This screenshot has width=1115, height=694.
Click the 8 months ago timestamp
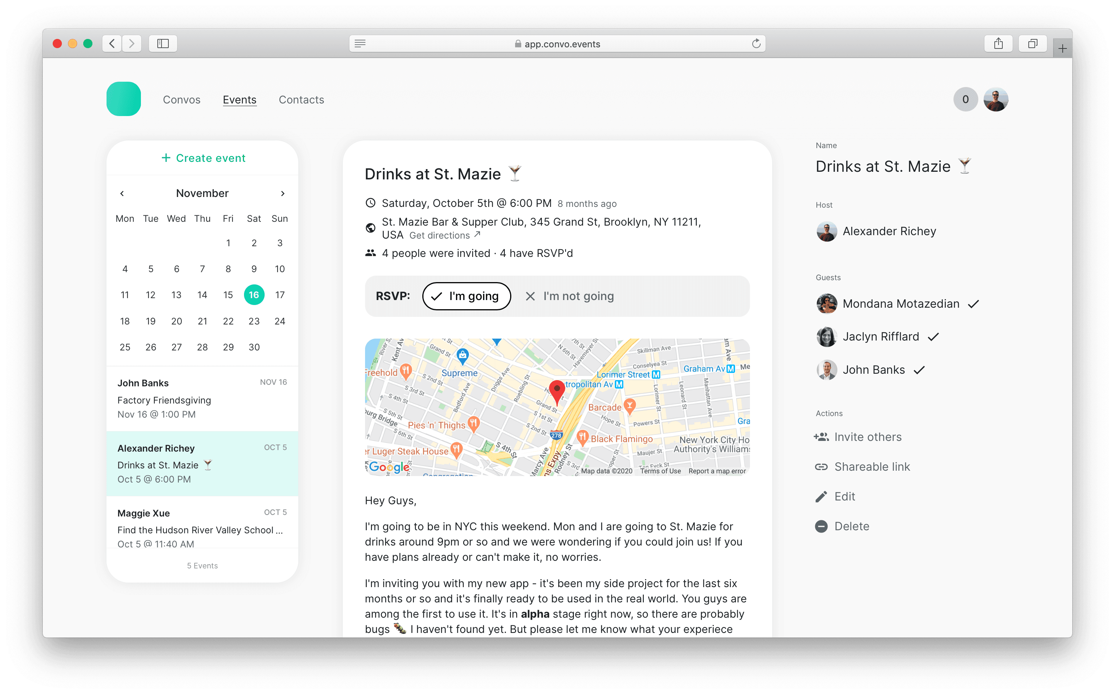[587, 204]
